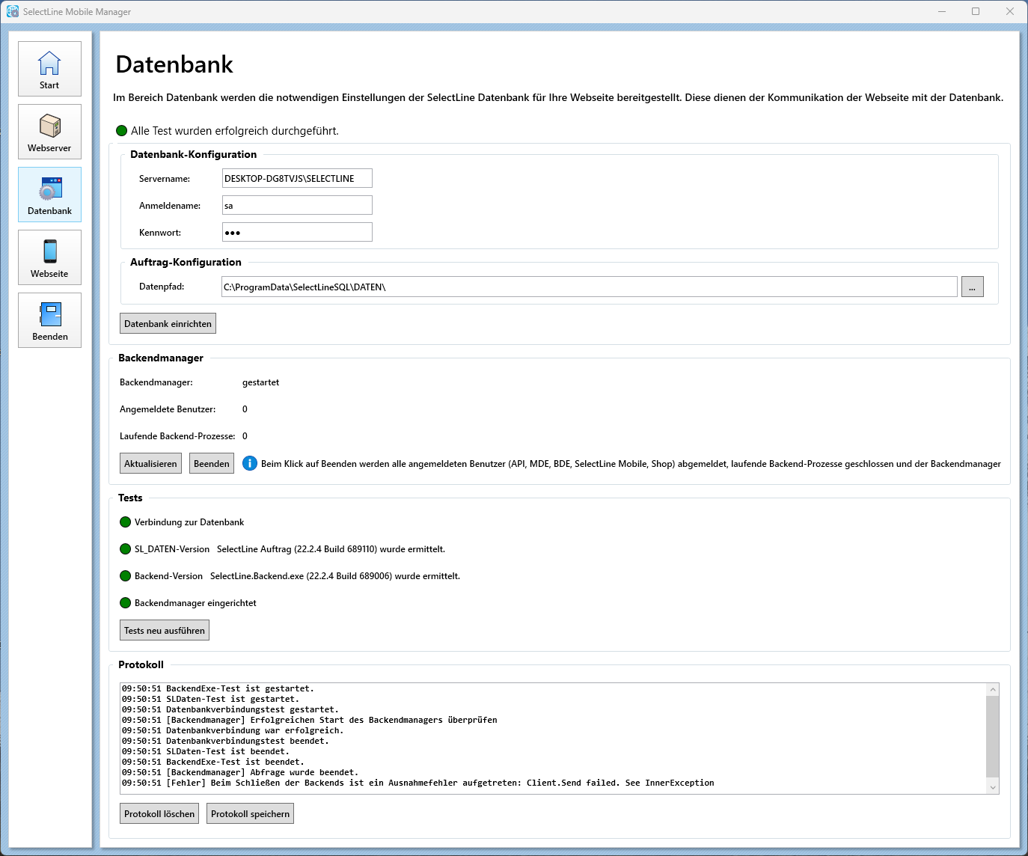Click green indicator for Backend-Version
The width and height of the screenshot is (1028, 856).
click(126, 576)
